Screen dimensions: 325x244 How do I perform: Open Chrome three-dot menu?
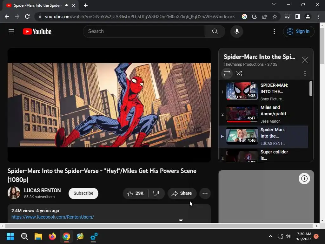[x=318, y=17]
